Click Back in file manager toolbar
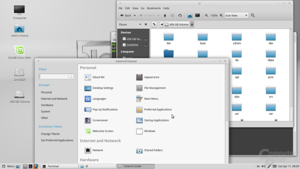 (126, 15)
